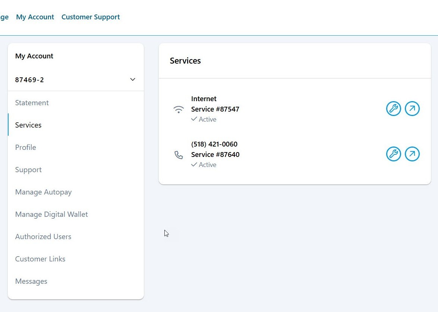Viewport: 438px width, 312px height.
Task: Open Manage Digital Wallet
Action: (51, 214)
